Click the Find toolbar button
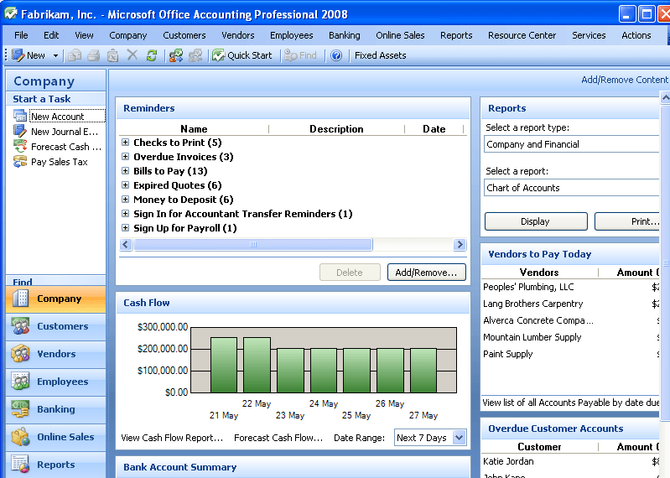This screenshot has height=478, width=670. 301,55
